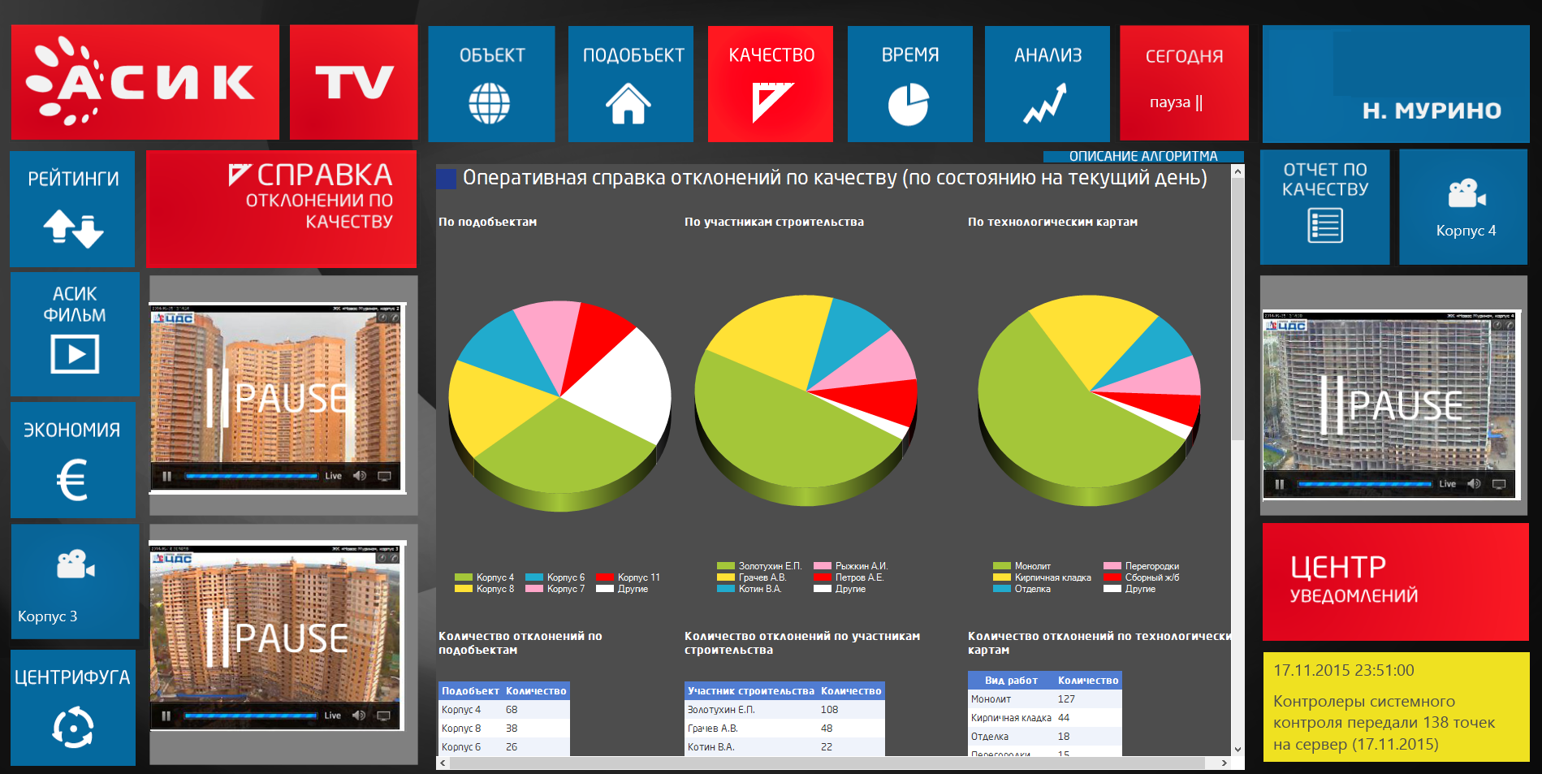
Task: Click the bottom-left video progress bar
Action: pos(250,716)
